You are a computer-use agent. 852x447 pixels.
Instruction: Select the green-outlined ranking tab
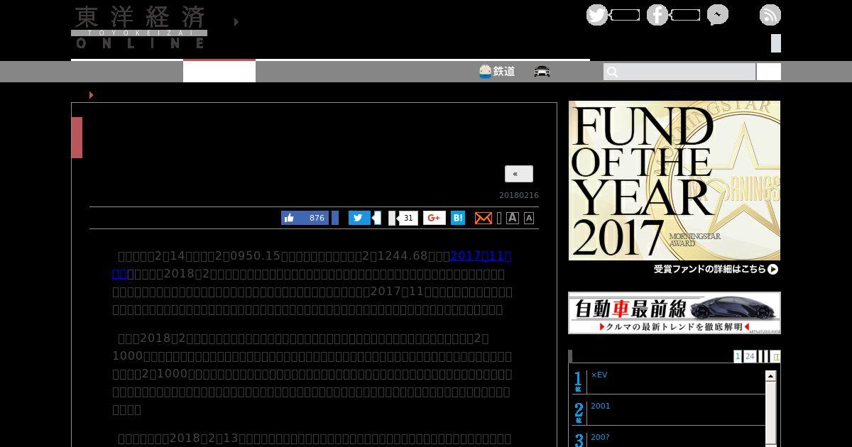tap(776, 357)
